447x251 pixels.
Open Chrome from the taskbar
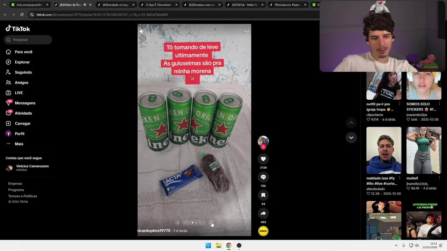pos(229,245)
